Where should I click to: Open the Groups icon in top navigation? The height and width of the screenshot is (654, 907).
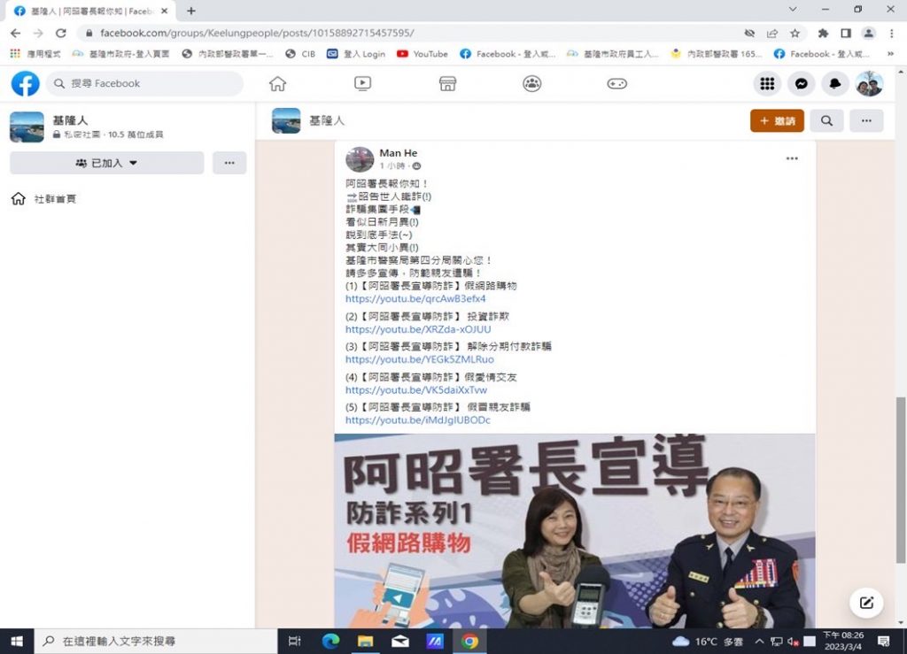point(531,84)
